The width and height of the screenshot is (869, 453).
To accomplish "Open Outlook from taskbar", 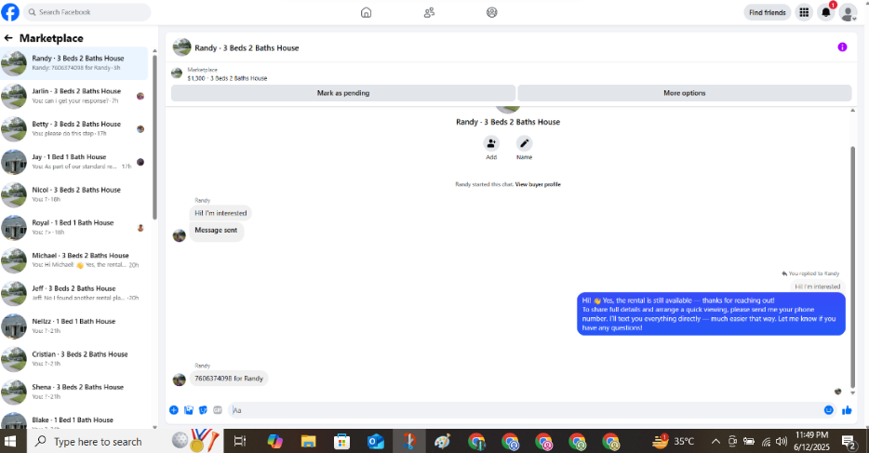I will point(375,441).
